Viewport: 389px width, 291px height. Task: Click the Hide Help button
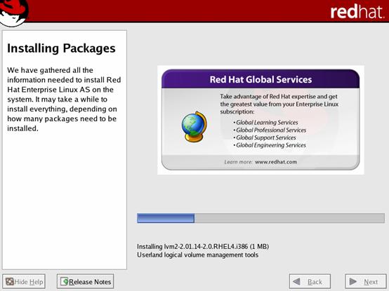24,282
